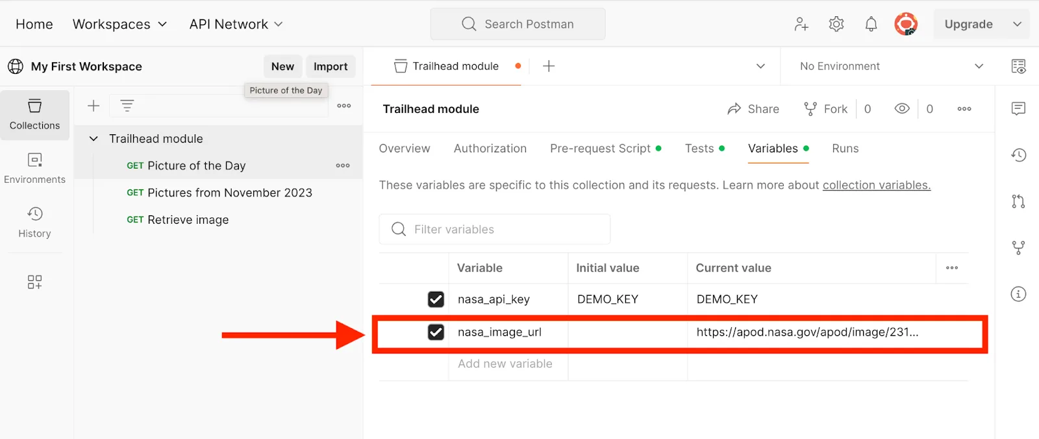This screenshot has width=1039, height=439.
Task: Create a new collection with plus icon
Action: pos(94,106)
